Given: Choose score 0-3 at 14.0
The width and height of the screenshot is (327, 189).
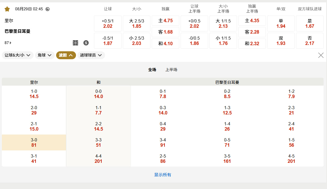Looking at the screenshot, I should click(163, 110).
